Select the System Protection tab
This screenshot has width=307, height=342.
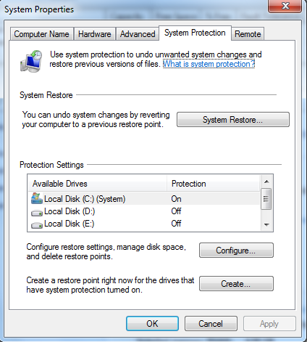(195, 33)
